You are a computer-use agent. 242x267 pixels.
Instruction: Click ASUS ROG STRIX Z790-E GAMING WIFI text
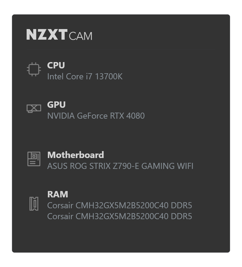pyautogui.click(x=120, y=166)
